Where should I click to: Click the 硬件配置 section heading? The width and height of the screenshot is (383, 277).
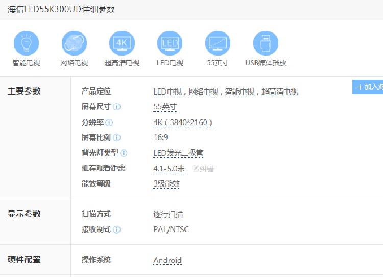[x=24, y=260]
